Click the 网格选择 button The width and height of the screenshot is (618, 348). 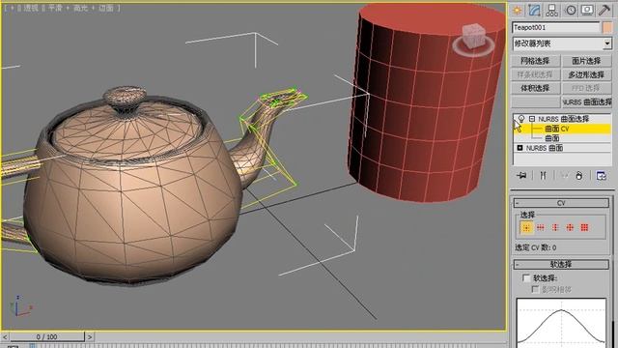(535, 61)
